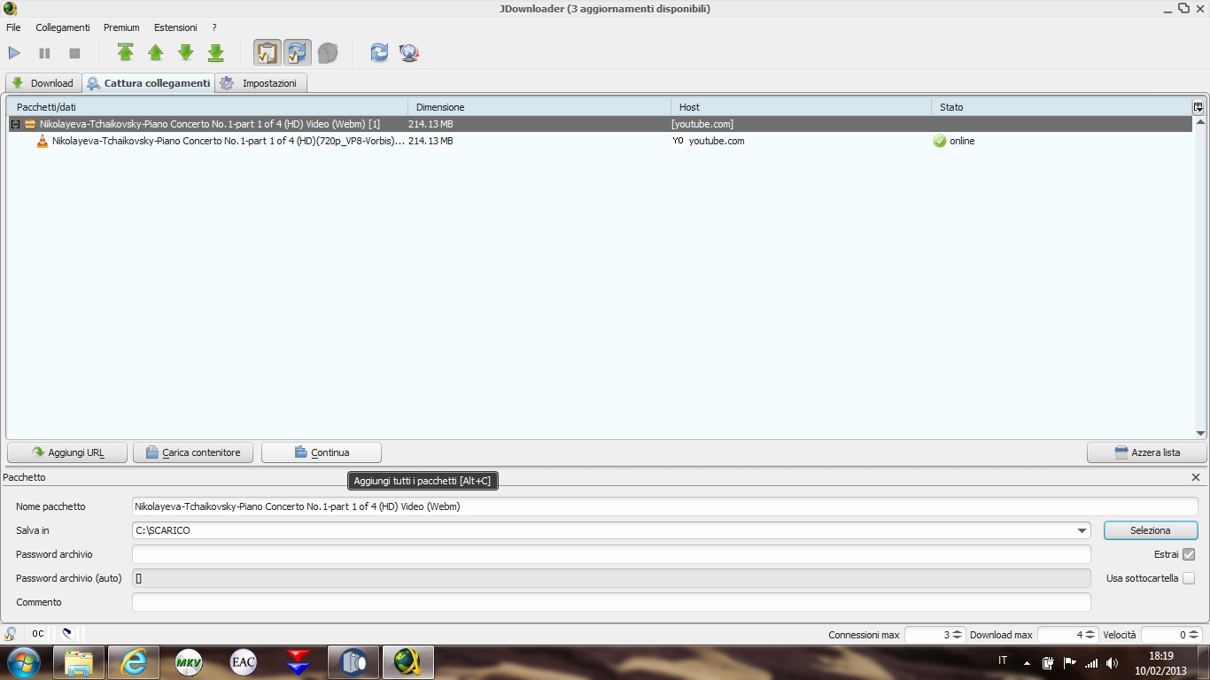Select the Cattura collegamenti tab
1210x680 pixels.
coord(149,83)
